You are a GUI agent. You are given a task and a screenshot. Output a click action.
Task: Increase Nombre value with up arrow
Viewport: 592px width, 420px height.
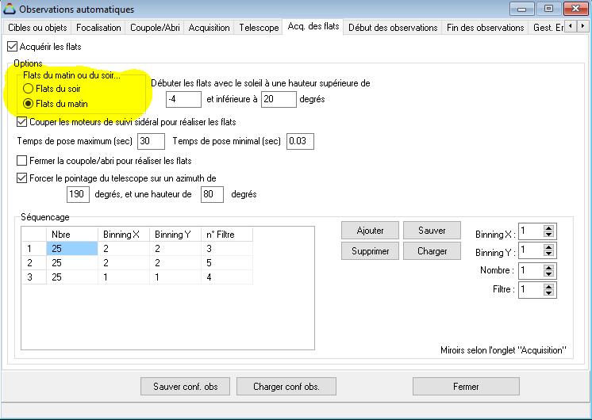(549, 267)
